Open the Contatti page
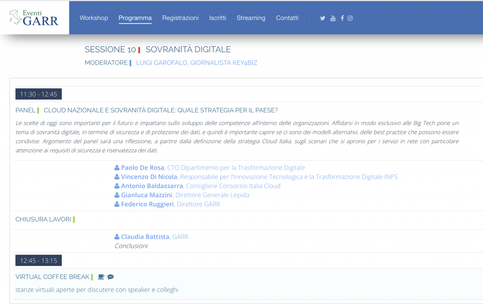This screenshot has height=304, width=483. (x=287, y=18)
